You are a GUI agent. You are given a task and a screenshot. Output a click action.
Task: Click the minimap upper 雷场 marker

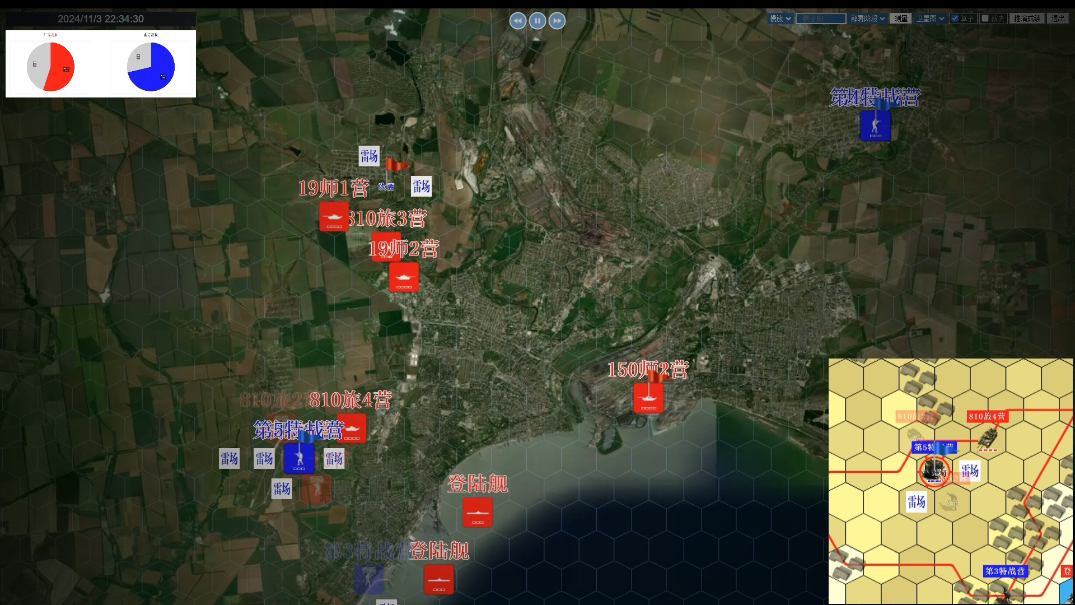click(x=970, y=471)
